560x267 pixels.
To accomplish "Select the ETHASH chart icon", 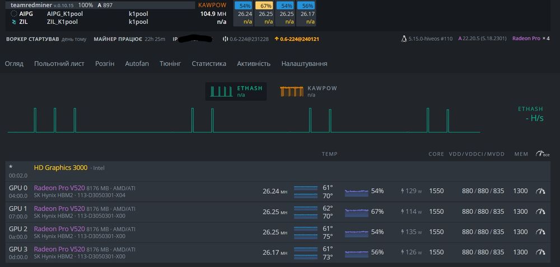I will tap(222, 92).
